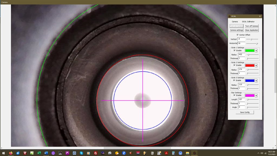The width and height of the screenshot is (277, 156).
Task: Toggle the Center Offset checkbox
Action: click(x=238, y=35)
